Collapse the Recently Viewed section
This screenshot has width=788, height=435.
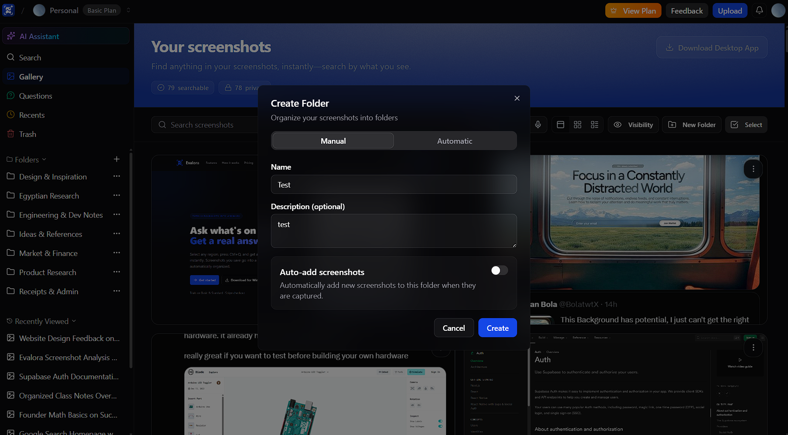point(75,321)
